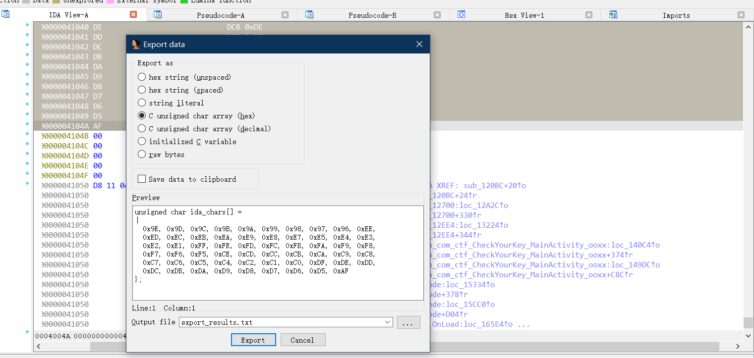Close the Hex View-1 tab
This screenshot has width=754, height=358.
coord(589,15)
